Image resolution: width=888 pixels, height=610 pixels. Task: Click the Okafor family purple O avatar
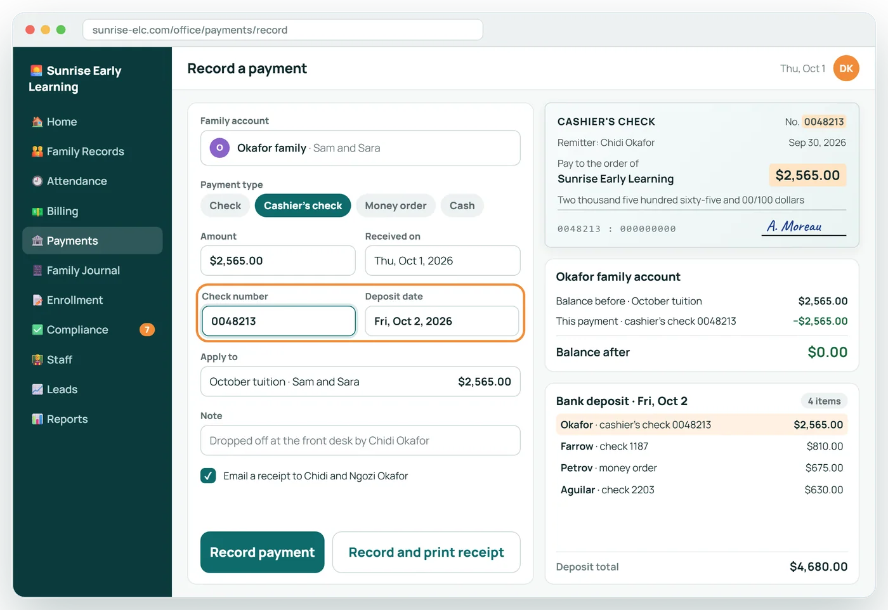pos(219,148)
